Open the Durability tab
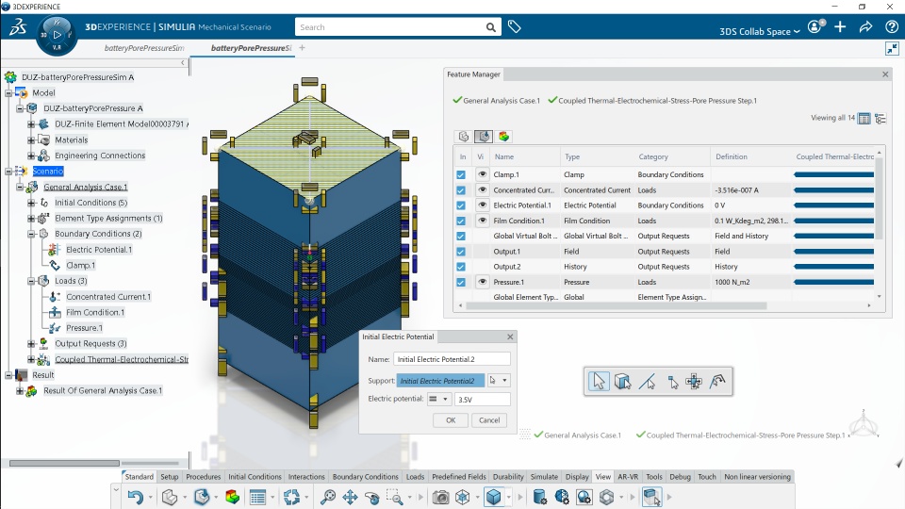The height and width of the screenshot is (509, 905). point(508,477)
